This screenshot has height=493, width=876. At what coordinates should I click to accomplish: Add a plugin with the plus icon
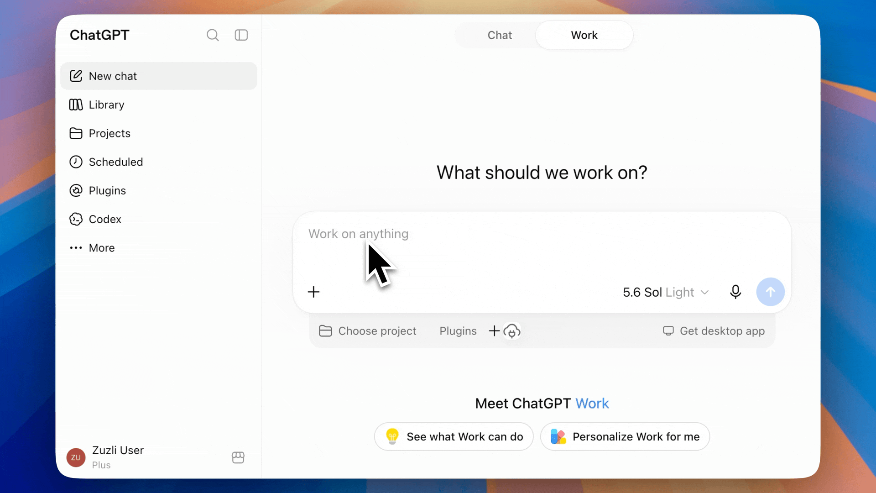pyautogui.click(x=494, y=331)
